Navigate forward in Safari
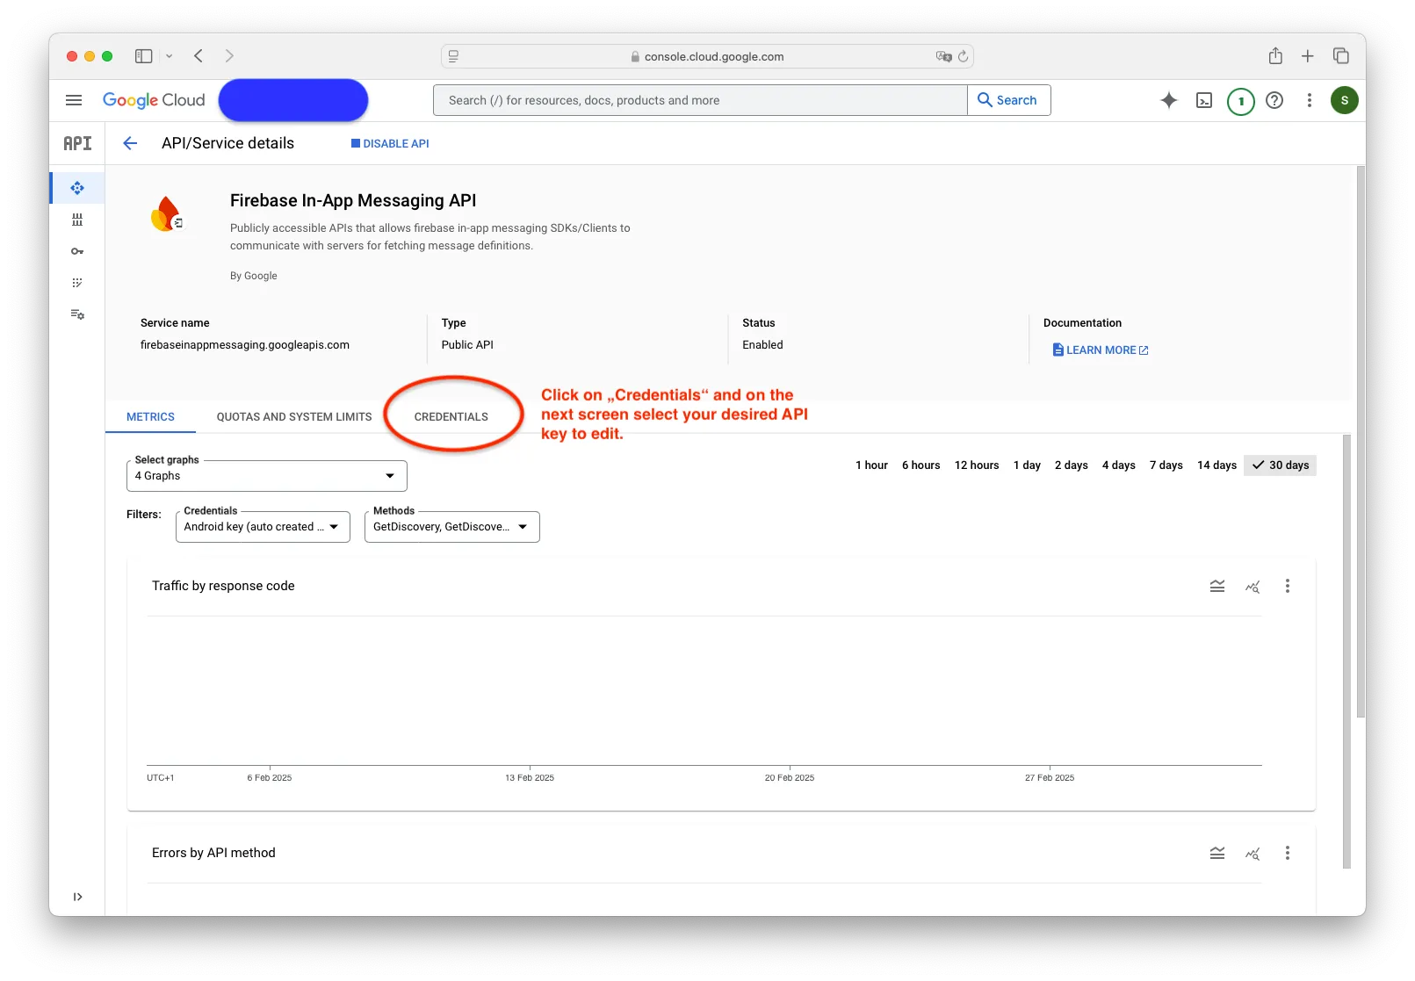This screenshot has height=981, width=1415. (x=229, y=56)
